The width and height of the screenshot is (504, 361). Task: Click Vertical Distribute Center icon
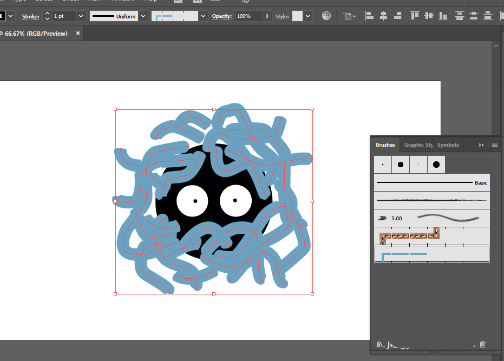point(474,16)
